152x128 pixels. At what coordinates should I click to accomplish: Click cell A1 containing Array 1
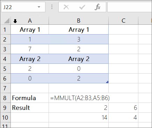(30, 30)
